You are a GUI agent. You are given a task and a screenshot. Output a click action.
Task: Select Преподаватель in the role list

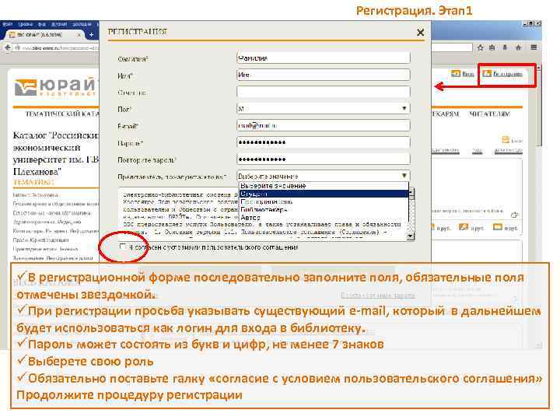(324, 201)
